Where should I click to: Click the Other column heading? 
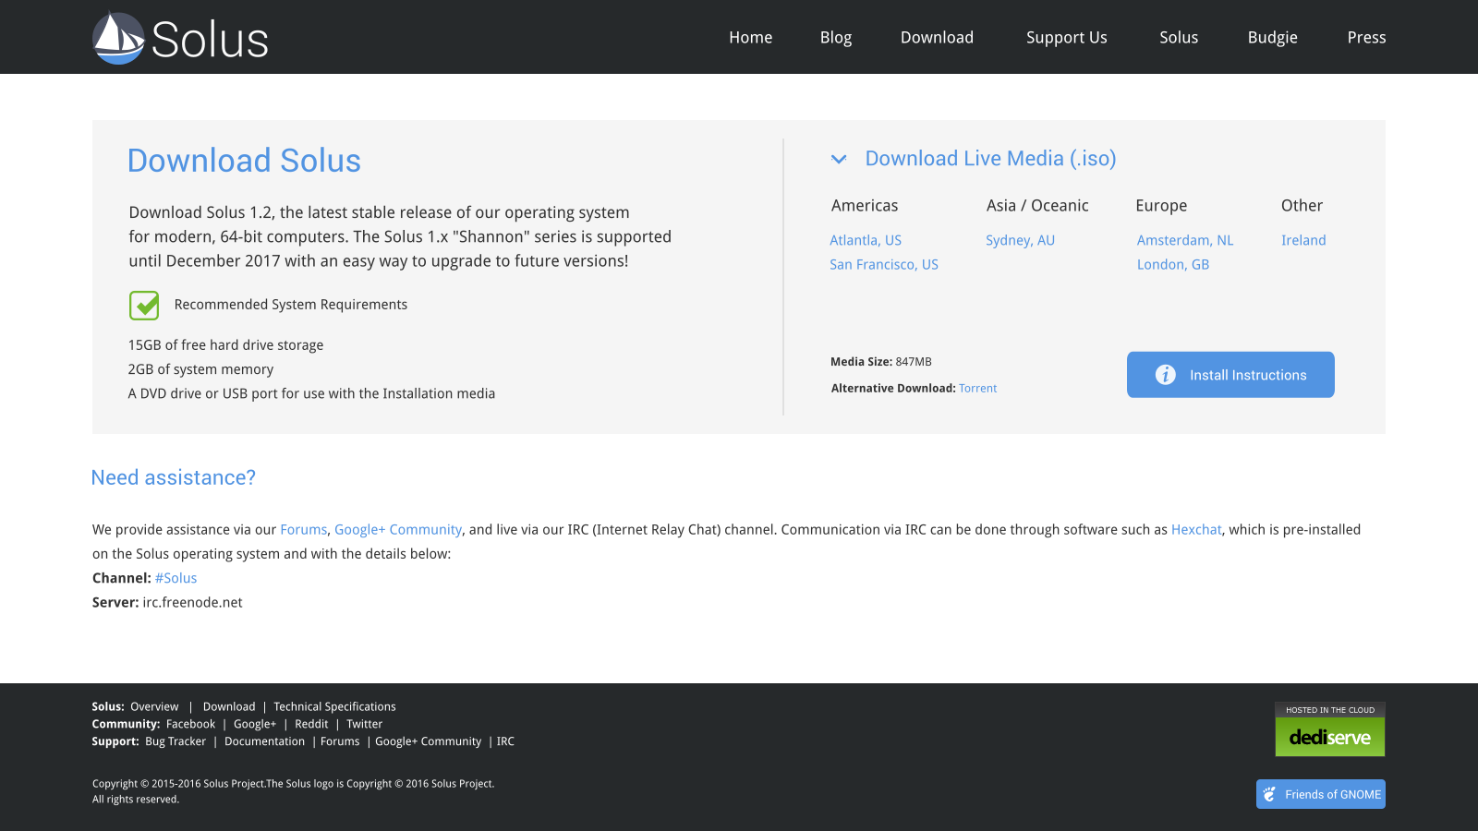pos(1302,206)
